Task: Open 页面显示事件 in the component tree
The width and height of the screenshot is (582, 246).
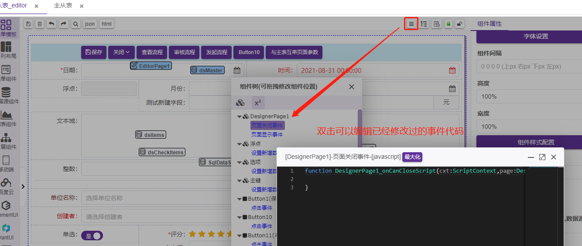Action: pyautogui.click(x=267, y=135)
